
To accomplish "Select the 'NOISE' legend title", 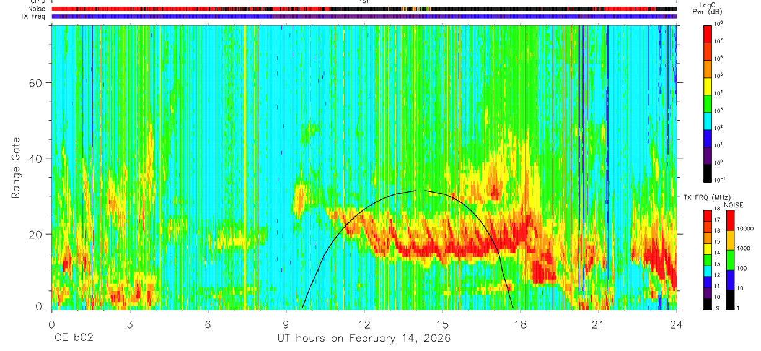I will 733,205.
